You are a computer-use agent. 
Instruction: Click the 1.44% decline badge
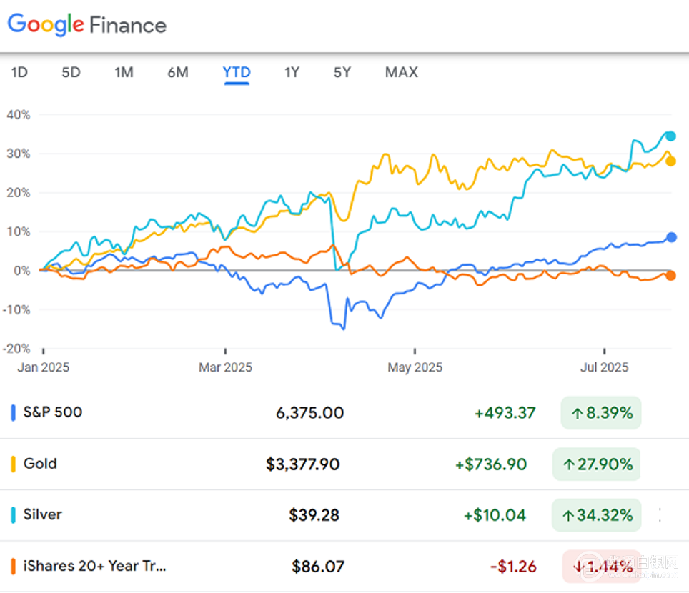602,566
